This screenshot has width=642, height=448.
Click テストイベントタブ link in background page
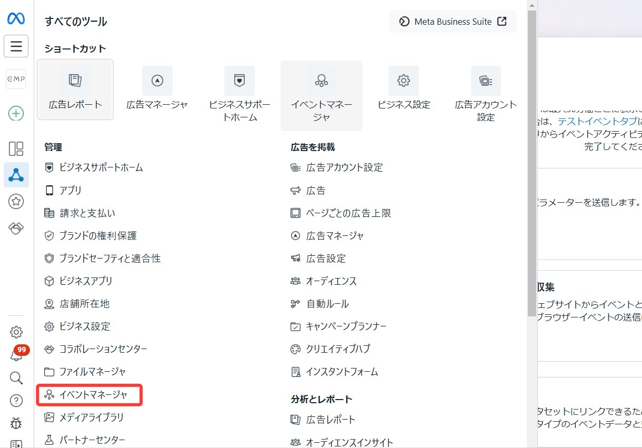[x=597, y=122]
